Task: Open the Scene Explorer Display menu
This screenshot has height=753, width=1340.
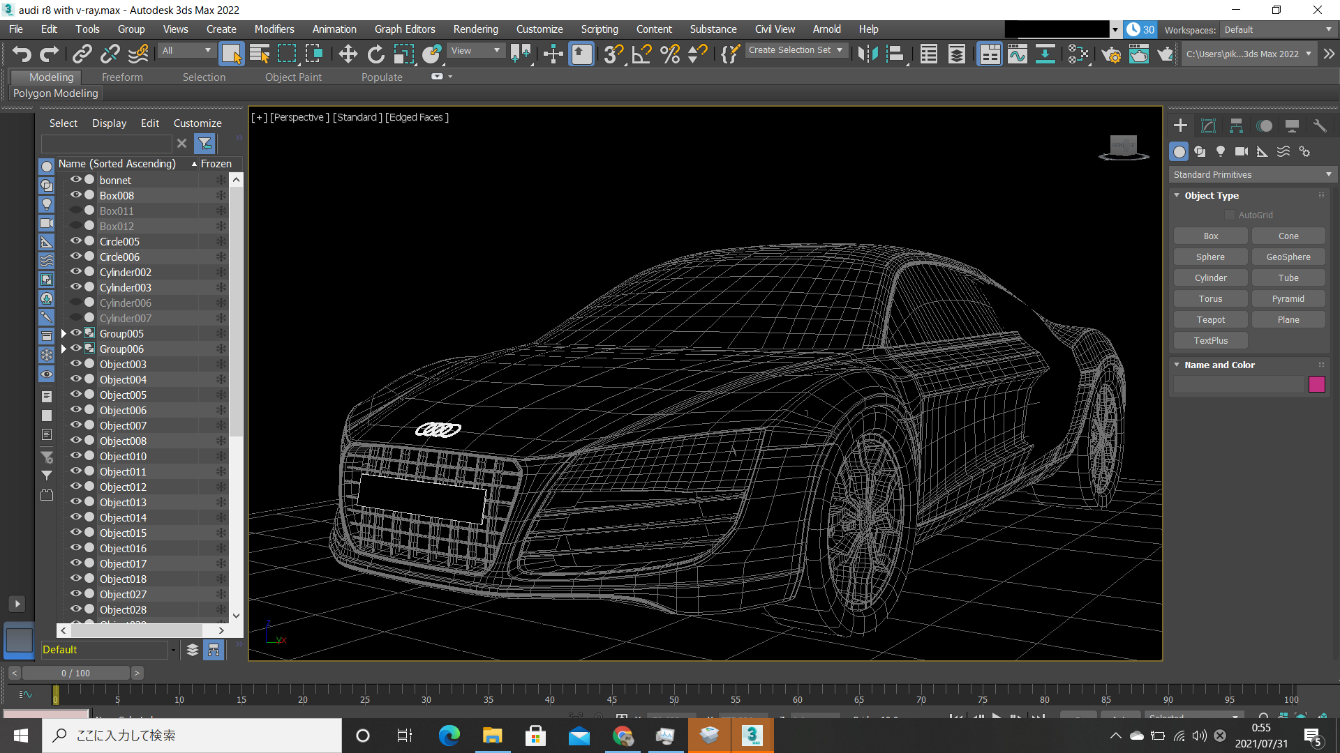Action: pyautogui.click(x=109, y=123)
